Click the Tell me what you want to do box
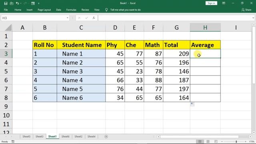 [x=125, y=10]
